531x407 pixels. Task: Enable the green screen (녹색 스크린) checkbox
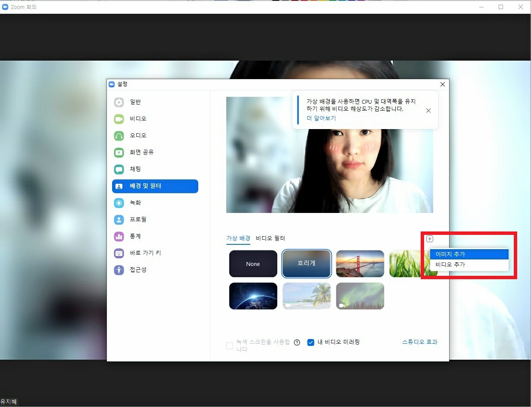tap(230, 345)
